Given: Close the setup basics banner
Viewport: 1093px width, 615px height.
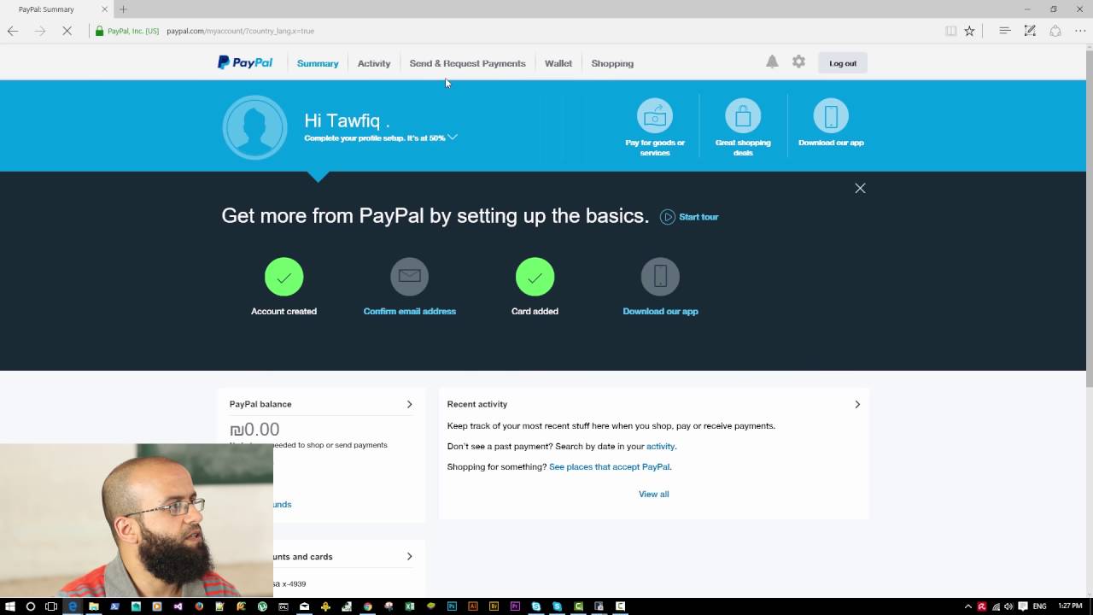Looking at the screenshot, I should pos(860,188).
